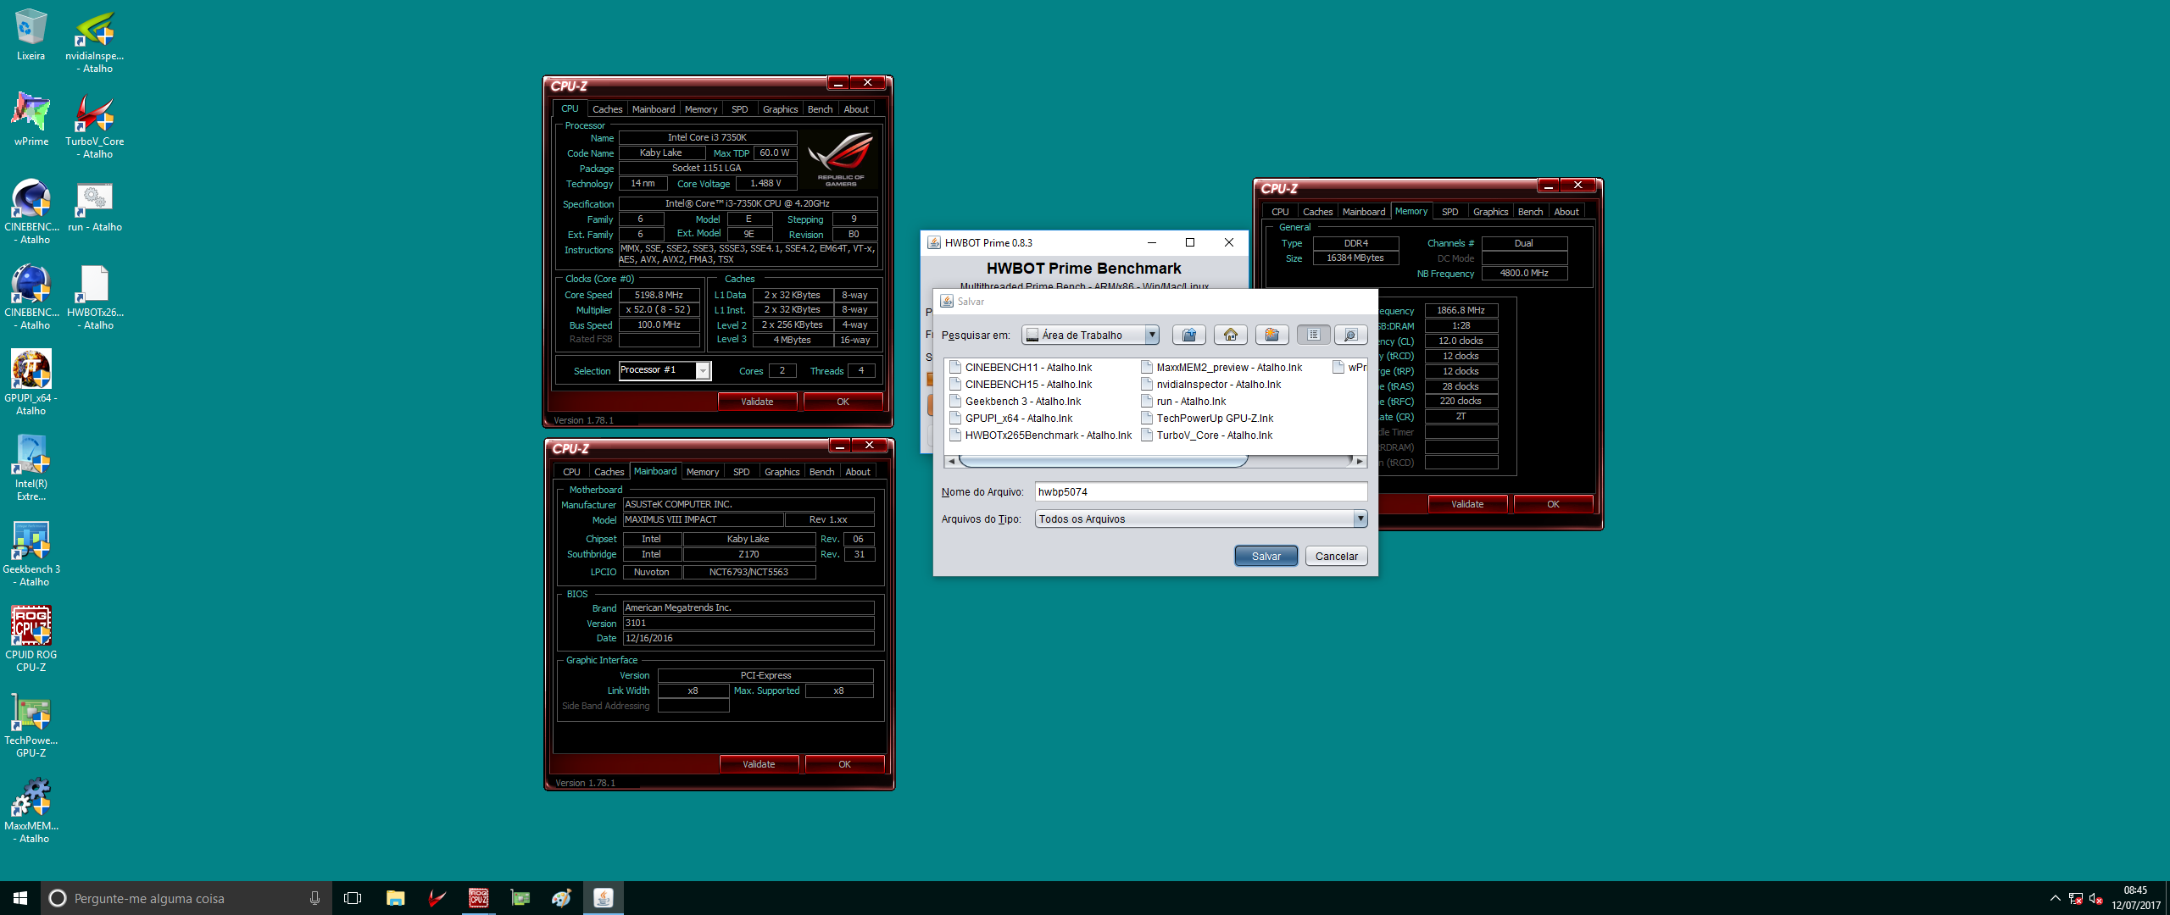Image resolution: width=2170 pixels, height=915 pixels.
Task: Open File Explorer from the taskbar
Action: click(395, 898)
